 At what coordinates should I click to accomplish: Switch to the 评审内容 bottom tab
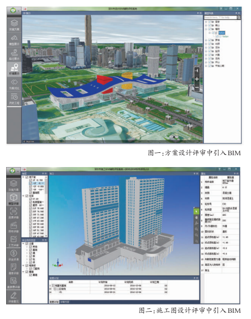click(65, 302)
